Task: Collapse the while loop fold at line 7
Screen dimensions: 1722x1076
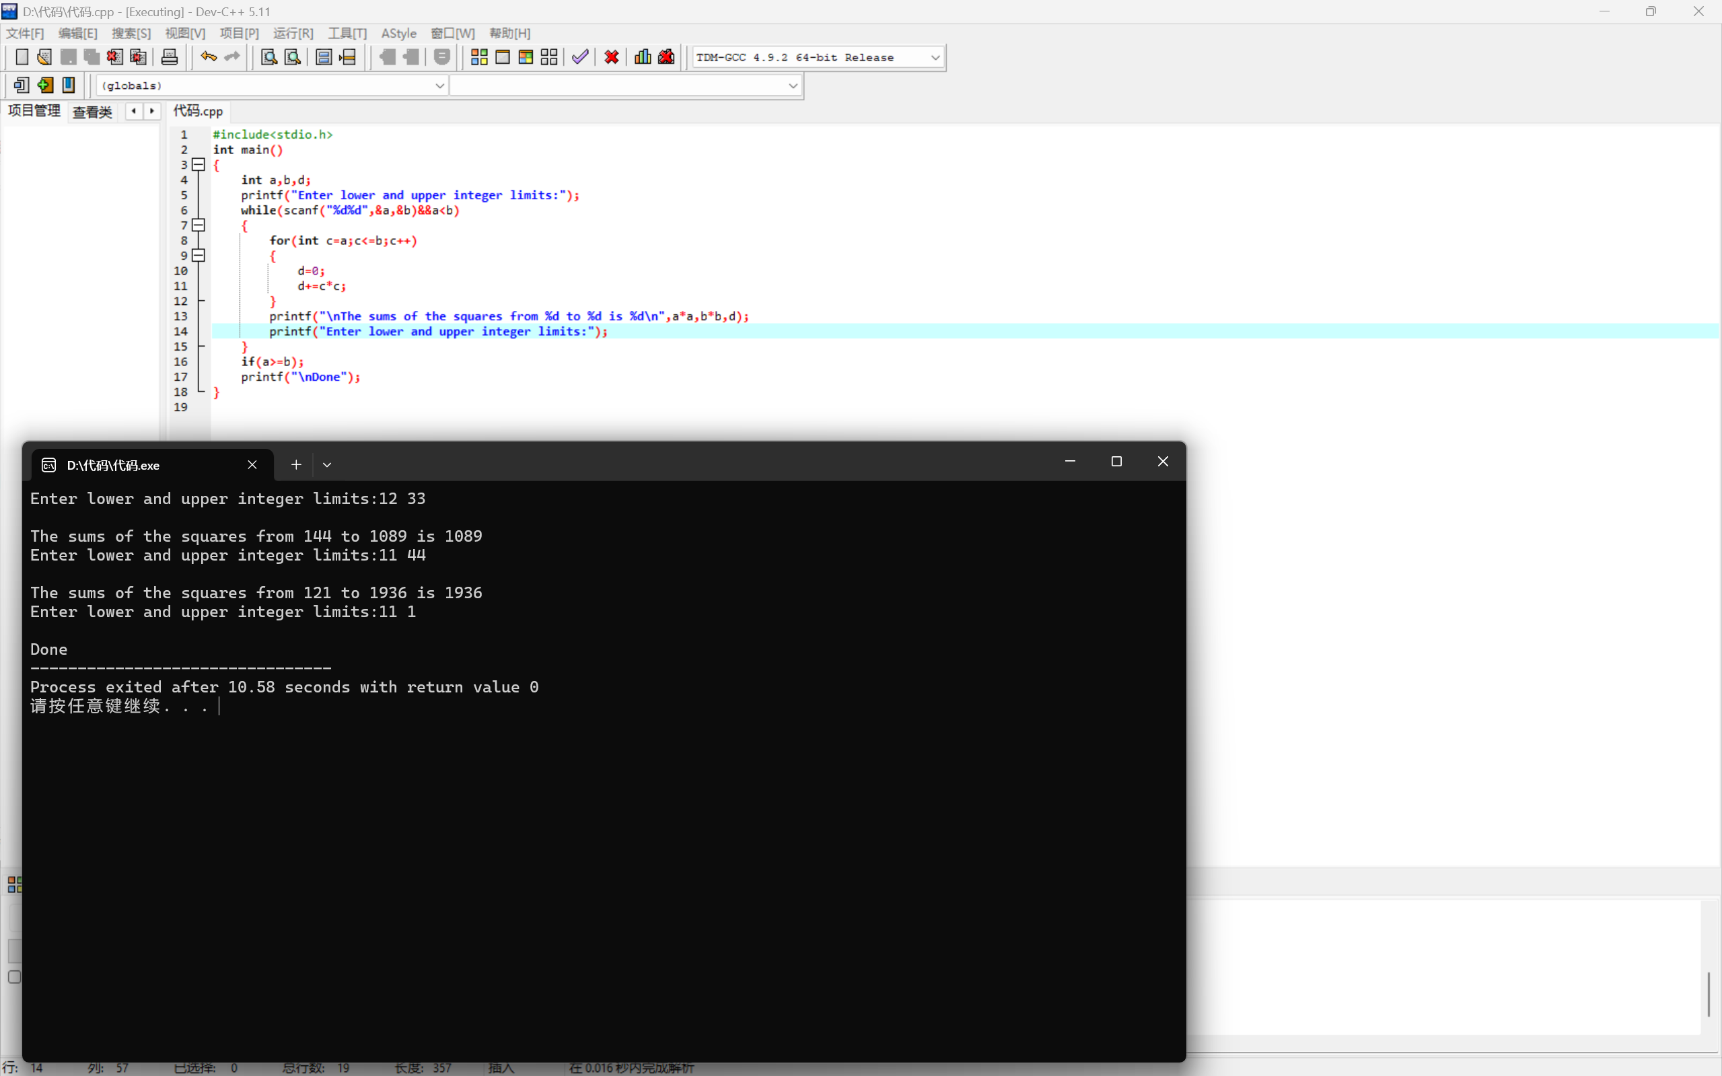Action: coord(199,225)
